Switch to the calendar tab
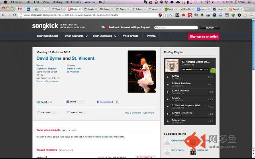The width and height of the screenshot is (255, 159). click(203, 9)
